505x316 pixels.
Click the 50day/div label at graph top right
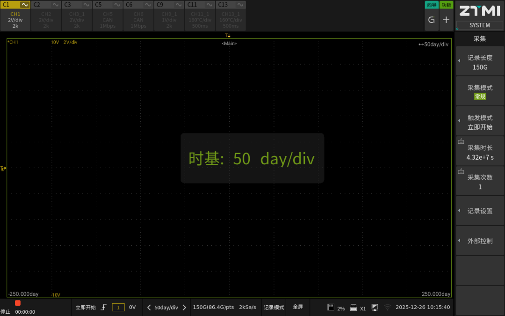click(x=433, y=44)
